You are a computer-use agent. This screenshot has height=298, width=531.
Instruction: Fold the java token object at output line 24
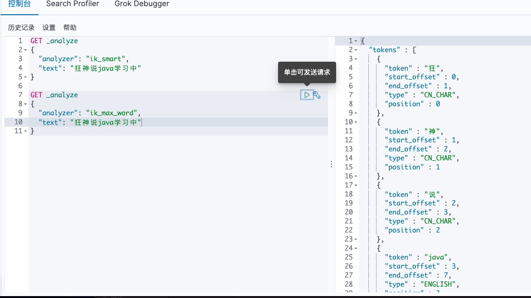pos(356,248)
